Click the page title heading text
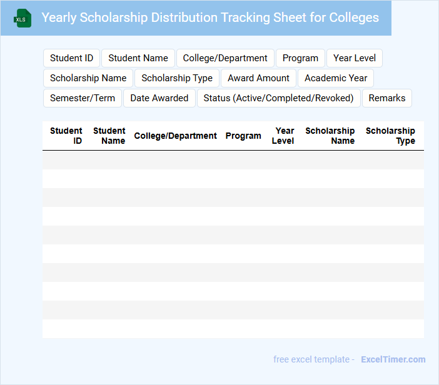439x385 pixels. 210,17
